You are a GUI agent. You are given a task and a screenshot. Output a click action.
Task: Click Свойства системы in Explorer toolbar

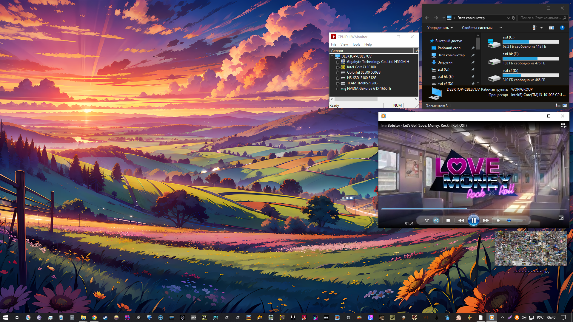[x=477, y=28]
